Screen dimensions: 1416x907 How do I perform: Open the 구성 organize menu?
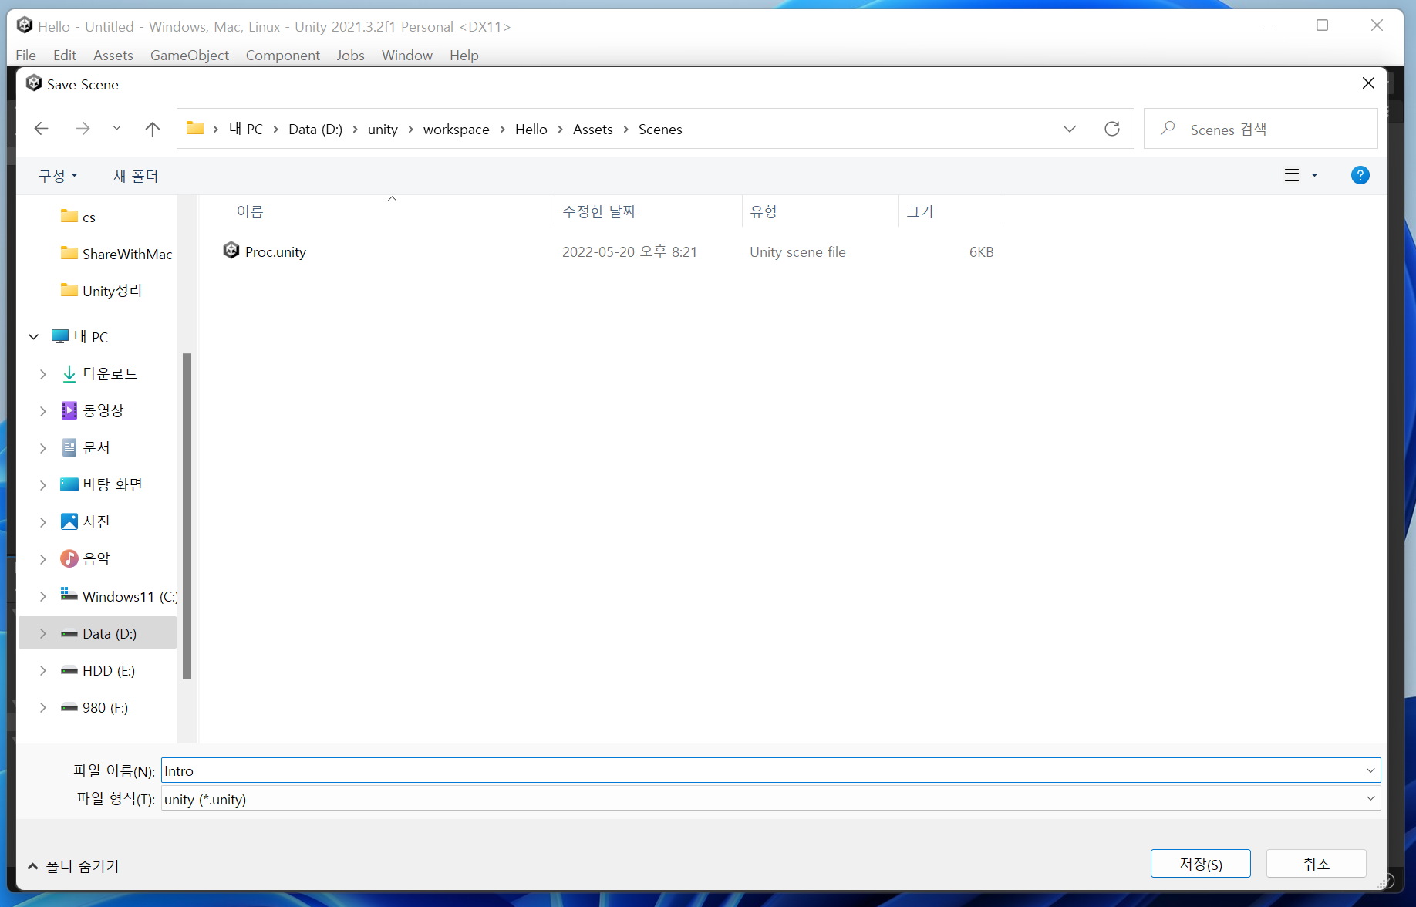58,176
